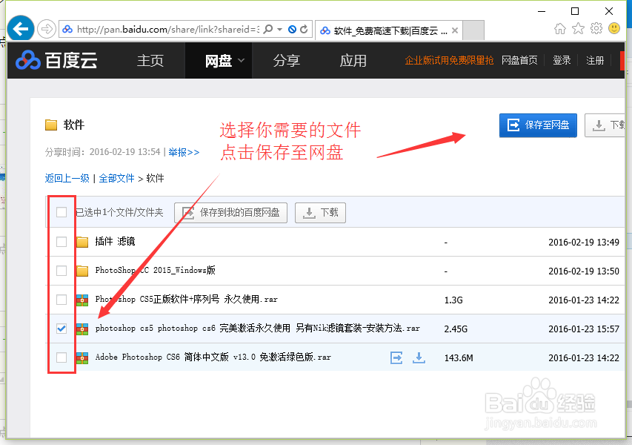Click the PhotoShop CC 2015_Windows版 folder icon
The height and width of the screenshot is (445, 632).
point(82,271)
